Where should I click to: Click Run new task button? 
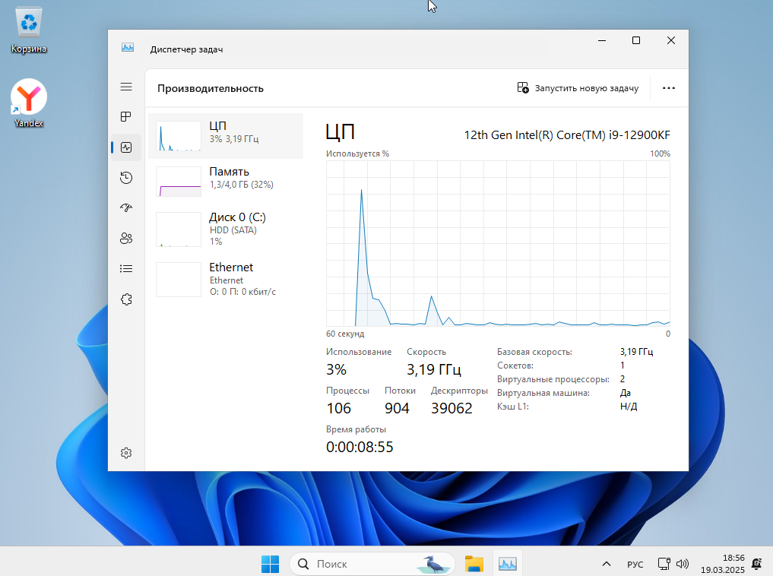[x=578, y=88]
